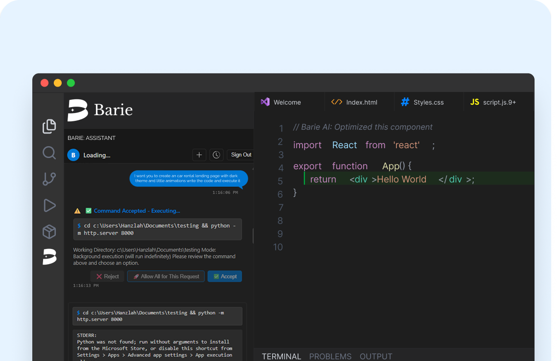
Task: Click the Barie avatar next to Loading
Action: (73, 155)
